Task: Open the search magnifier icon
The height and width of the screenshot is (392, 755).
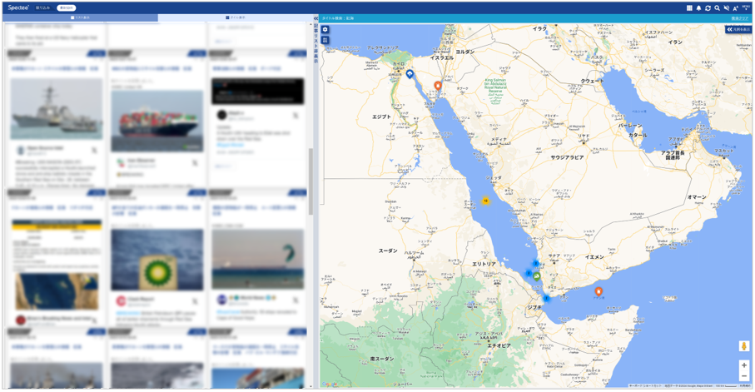Action: click(717, 7)
